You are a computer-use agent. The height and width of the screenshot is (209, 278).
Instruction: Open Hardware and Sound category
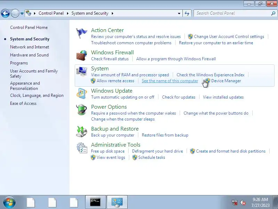click(x=29, y=55)
